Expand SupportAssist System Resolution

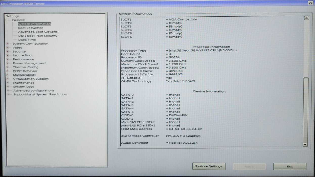pos(8,94)
